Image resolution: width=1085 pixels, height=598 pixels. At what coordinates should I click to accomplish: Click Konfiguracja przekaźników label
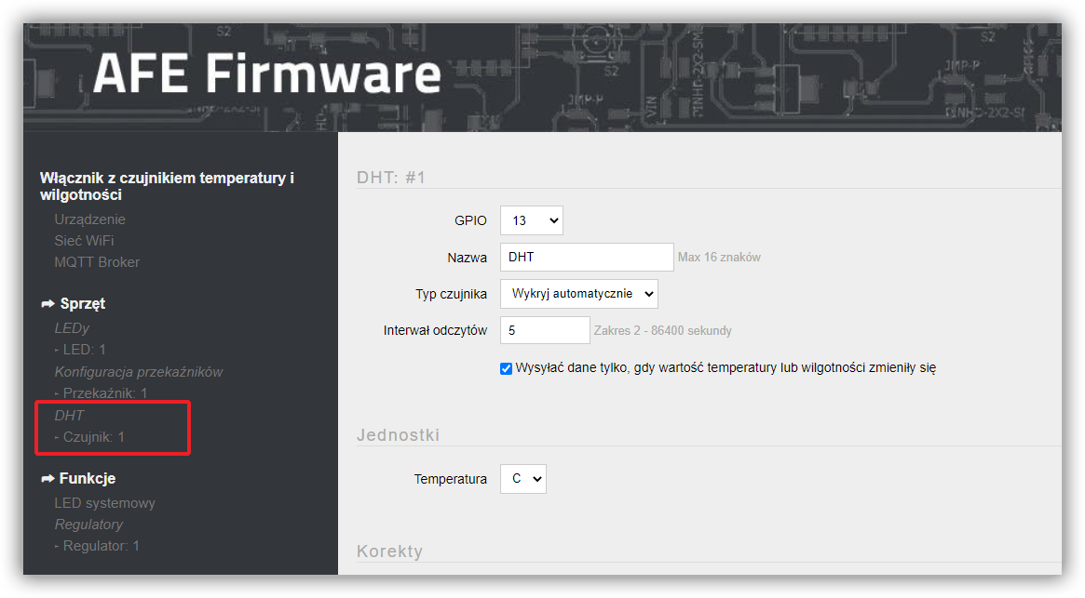(139, 372)
